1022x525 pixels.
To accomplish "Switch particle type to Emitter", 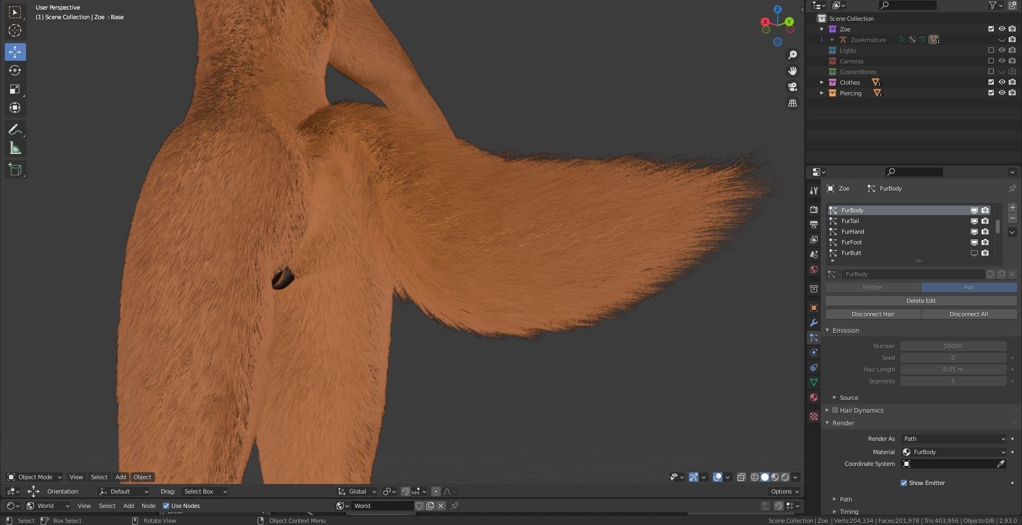I will [873, 288].
